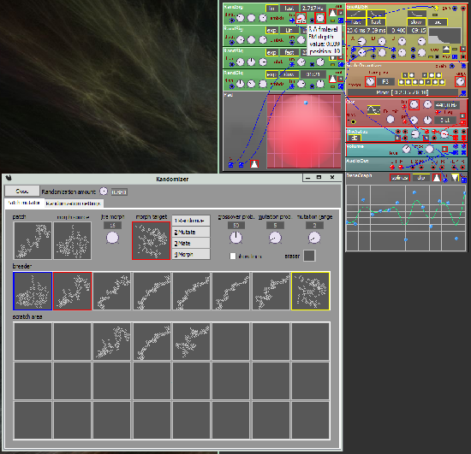Click the envelope shape preview display
This screenshot has width=471, height=454.
click(444, 36)
